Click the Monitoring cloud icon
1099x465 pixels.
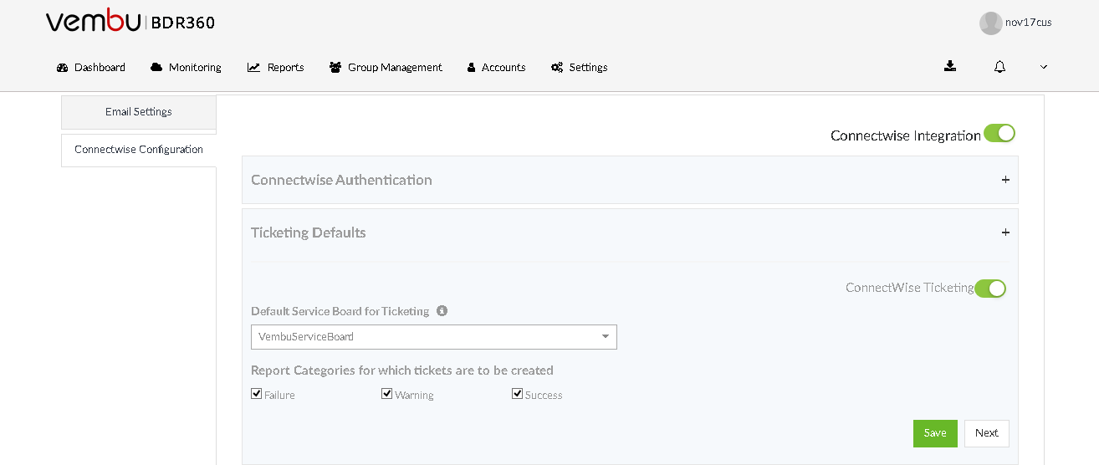pyautogui.click(x=156, y=67)
